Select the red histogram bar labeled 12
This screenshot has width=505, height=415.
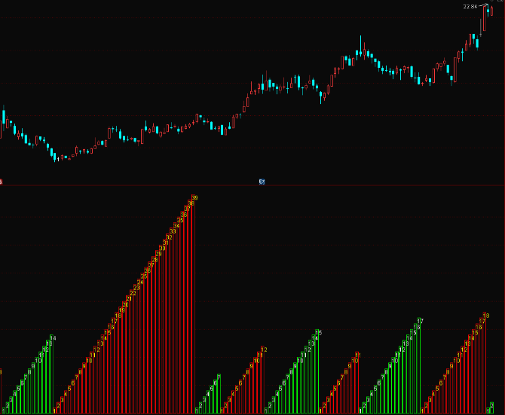point(262,380)
